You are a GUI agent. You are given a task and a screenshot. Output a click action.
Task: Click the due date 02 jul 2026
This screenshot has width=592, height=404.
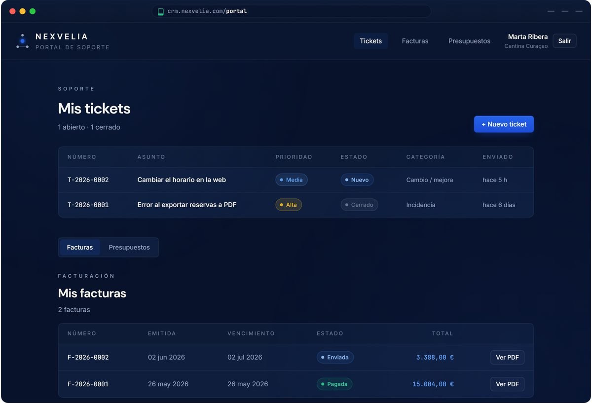tap(245, 357)
